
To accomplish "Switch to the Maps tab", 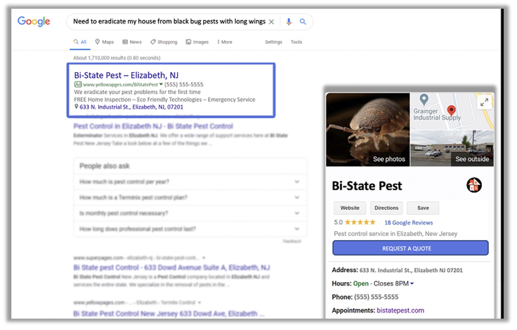I will (x=105, y=42).
